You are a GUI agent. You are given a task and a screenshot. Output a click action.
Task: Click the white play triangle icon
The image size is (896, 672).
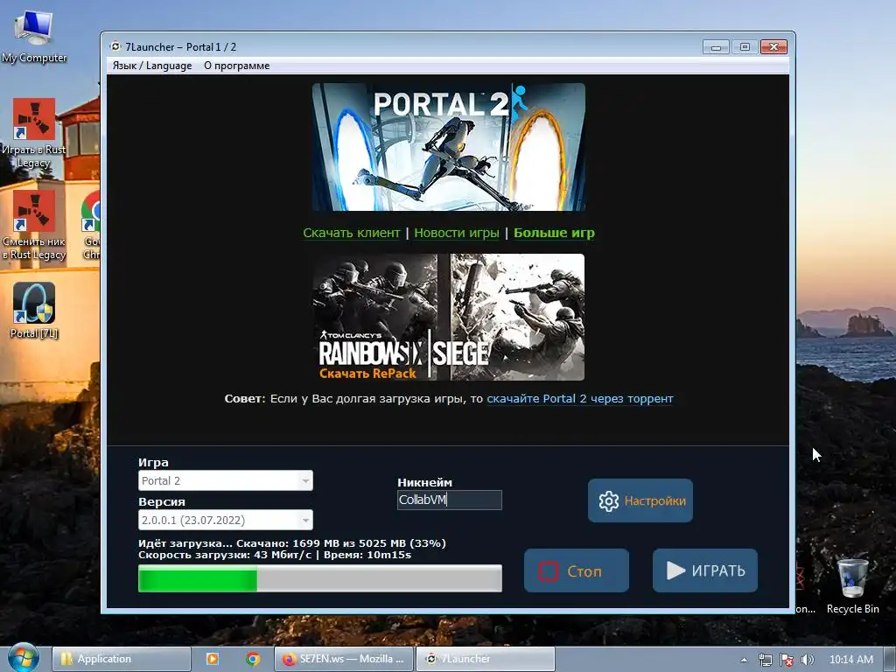click(x=675, y=570)
